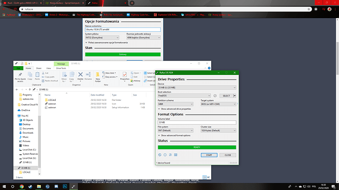
Task: Show the Rufus log icon
Action: tap(175, 155)
